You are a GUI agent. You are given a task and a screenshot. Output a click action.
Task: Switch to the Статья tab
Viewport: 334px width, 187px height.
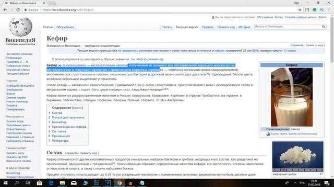click(x=47, y=27)
